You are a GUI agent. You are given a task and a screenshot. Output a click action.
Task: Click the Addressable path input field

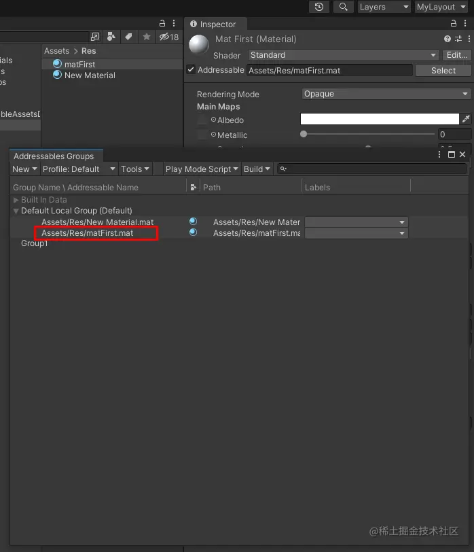[329, 70]
